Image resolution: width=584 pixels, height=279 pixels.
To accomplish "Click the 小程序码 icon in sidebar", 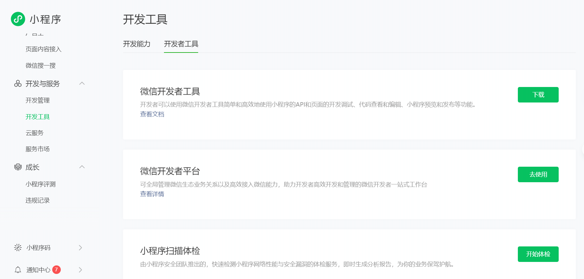I will [x=18, y=248].
